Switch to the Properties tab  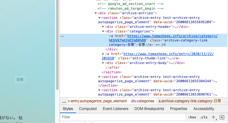(x=179, y=109)
